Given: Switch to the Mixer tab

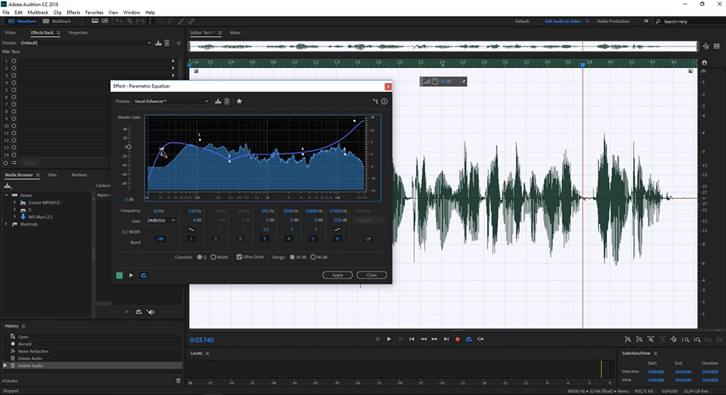Looking at the screenshot, I should tap(235, 33).
